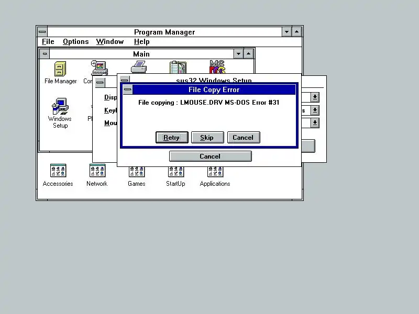The width and height of the screenshot is (419, 314).
Task: Open control menu box of background Setup window
Action: tap(100, 83)
